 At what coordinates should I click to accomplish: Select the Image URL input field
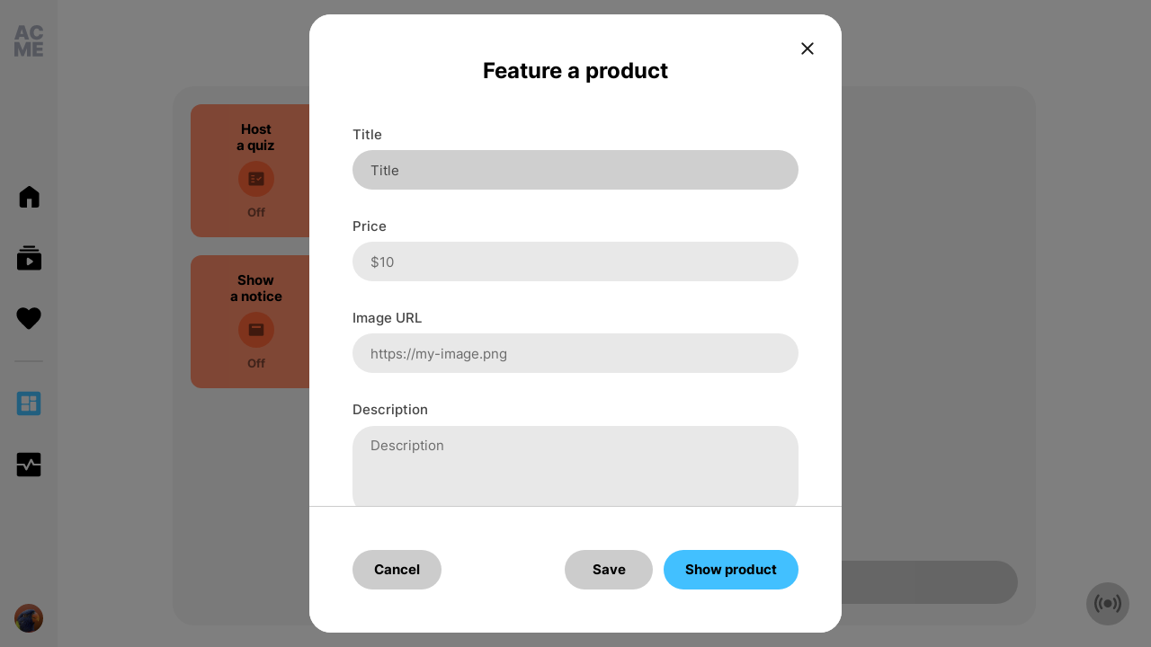click(x=575, y=353)
